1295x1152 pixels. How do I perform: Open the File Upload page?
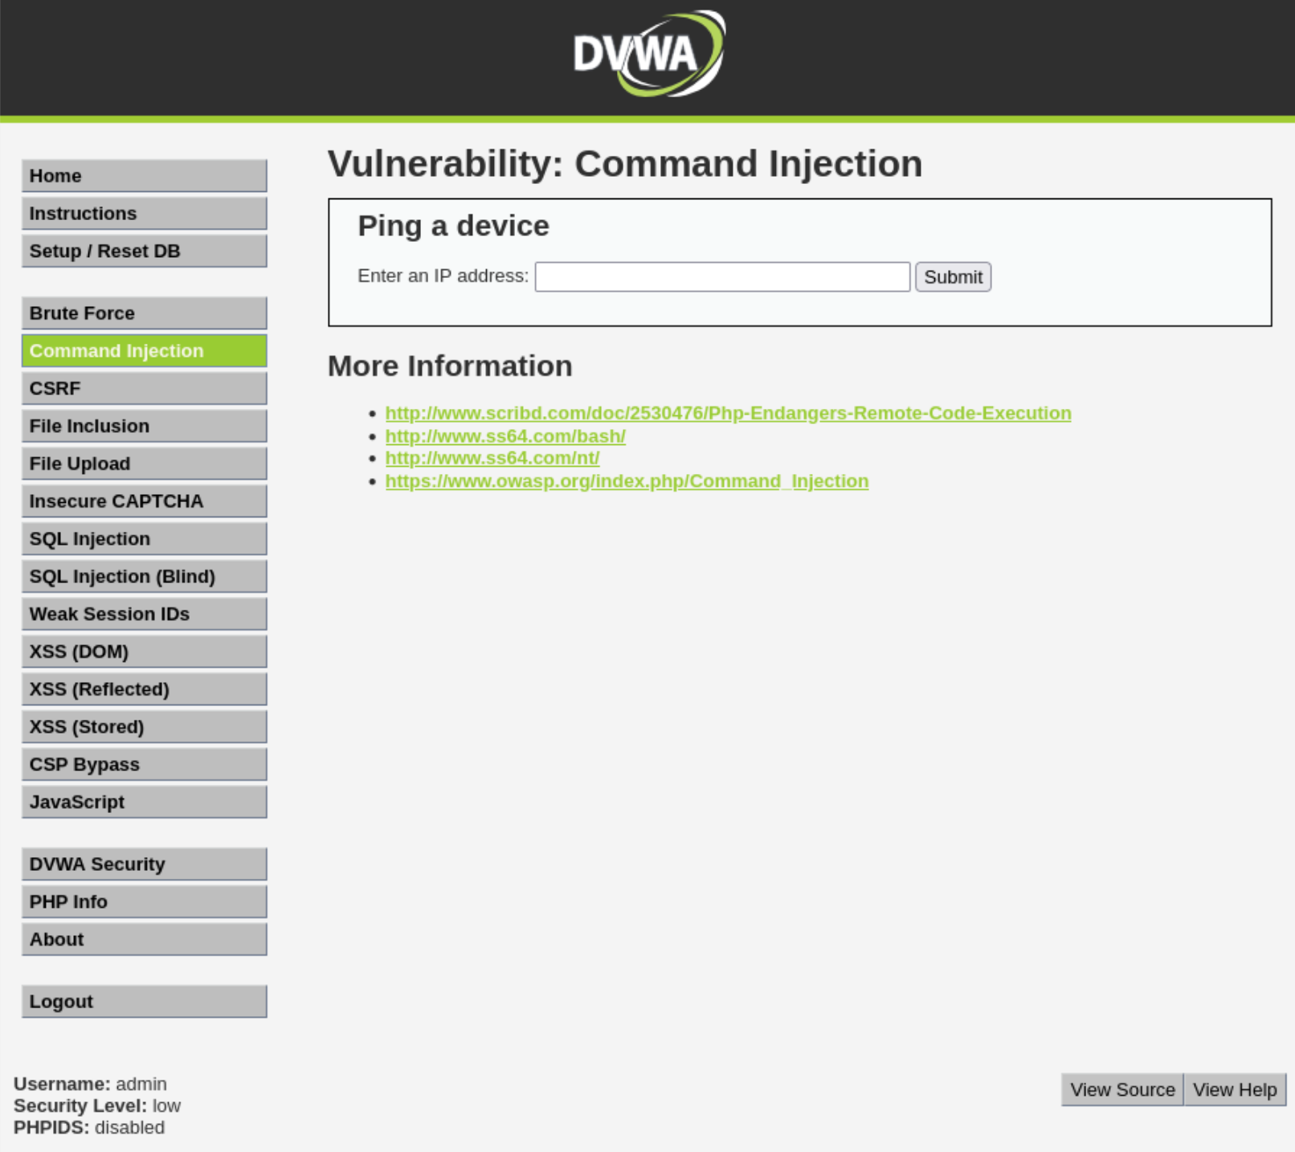(145, 464)
